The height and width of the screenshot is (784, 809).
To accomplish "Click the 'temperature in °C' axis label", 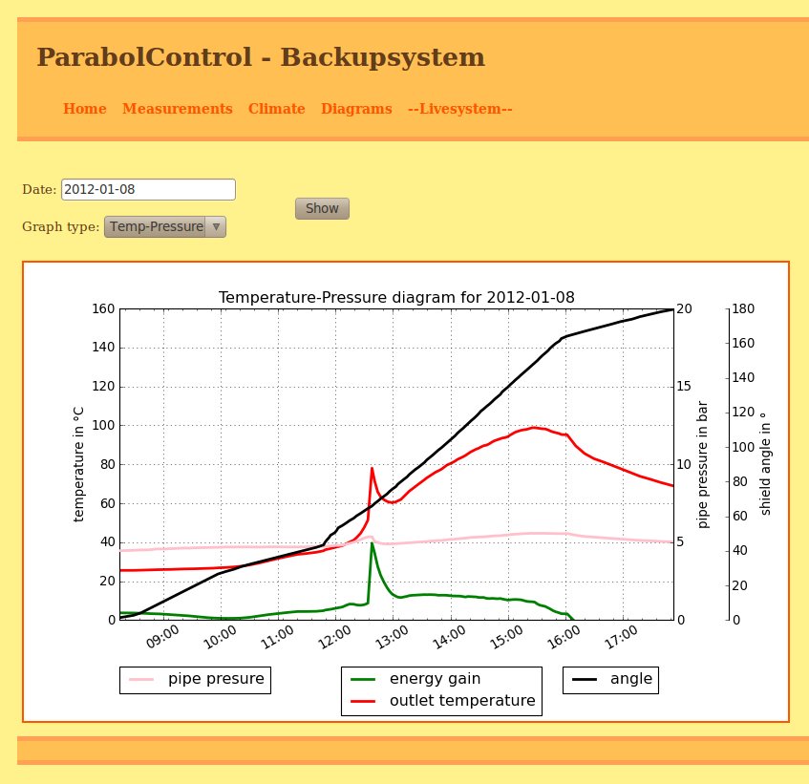I will pos(79,464).
